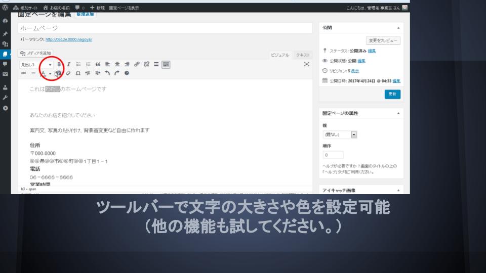Switch to the テキスト editor tab
Viewport: 486px width, 273px height.
(x=303, y=55)
